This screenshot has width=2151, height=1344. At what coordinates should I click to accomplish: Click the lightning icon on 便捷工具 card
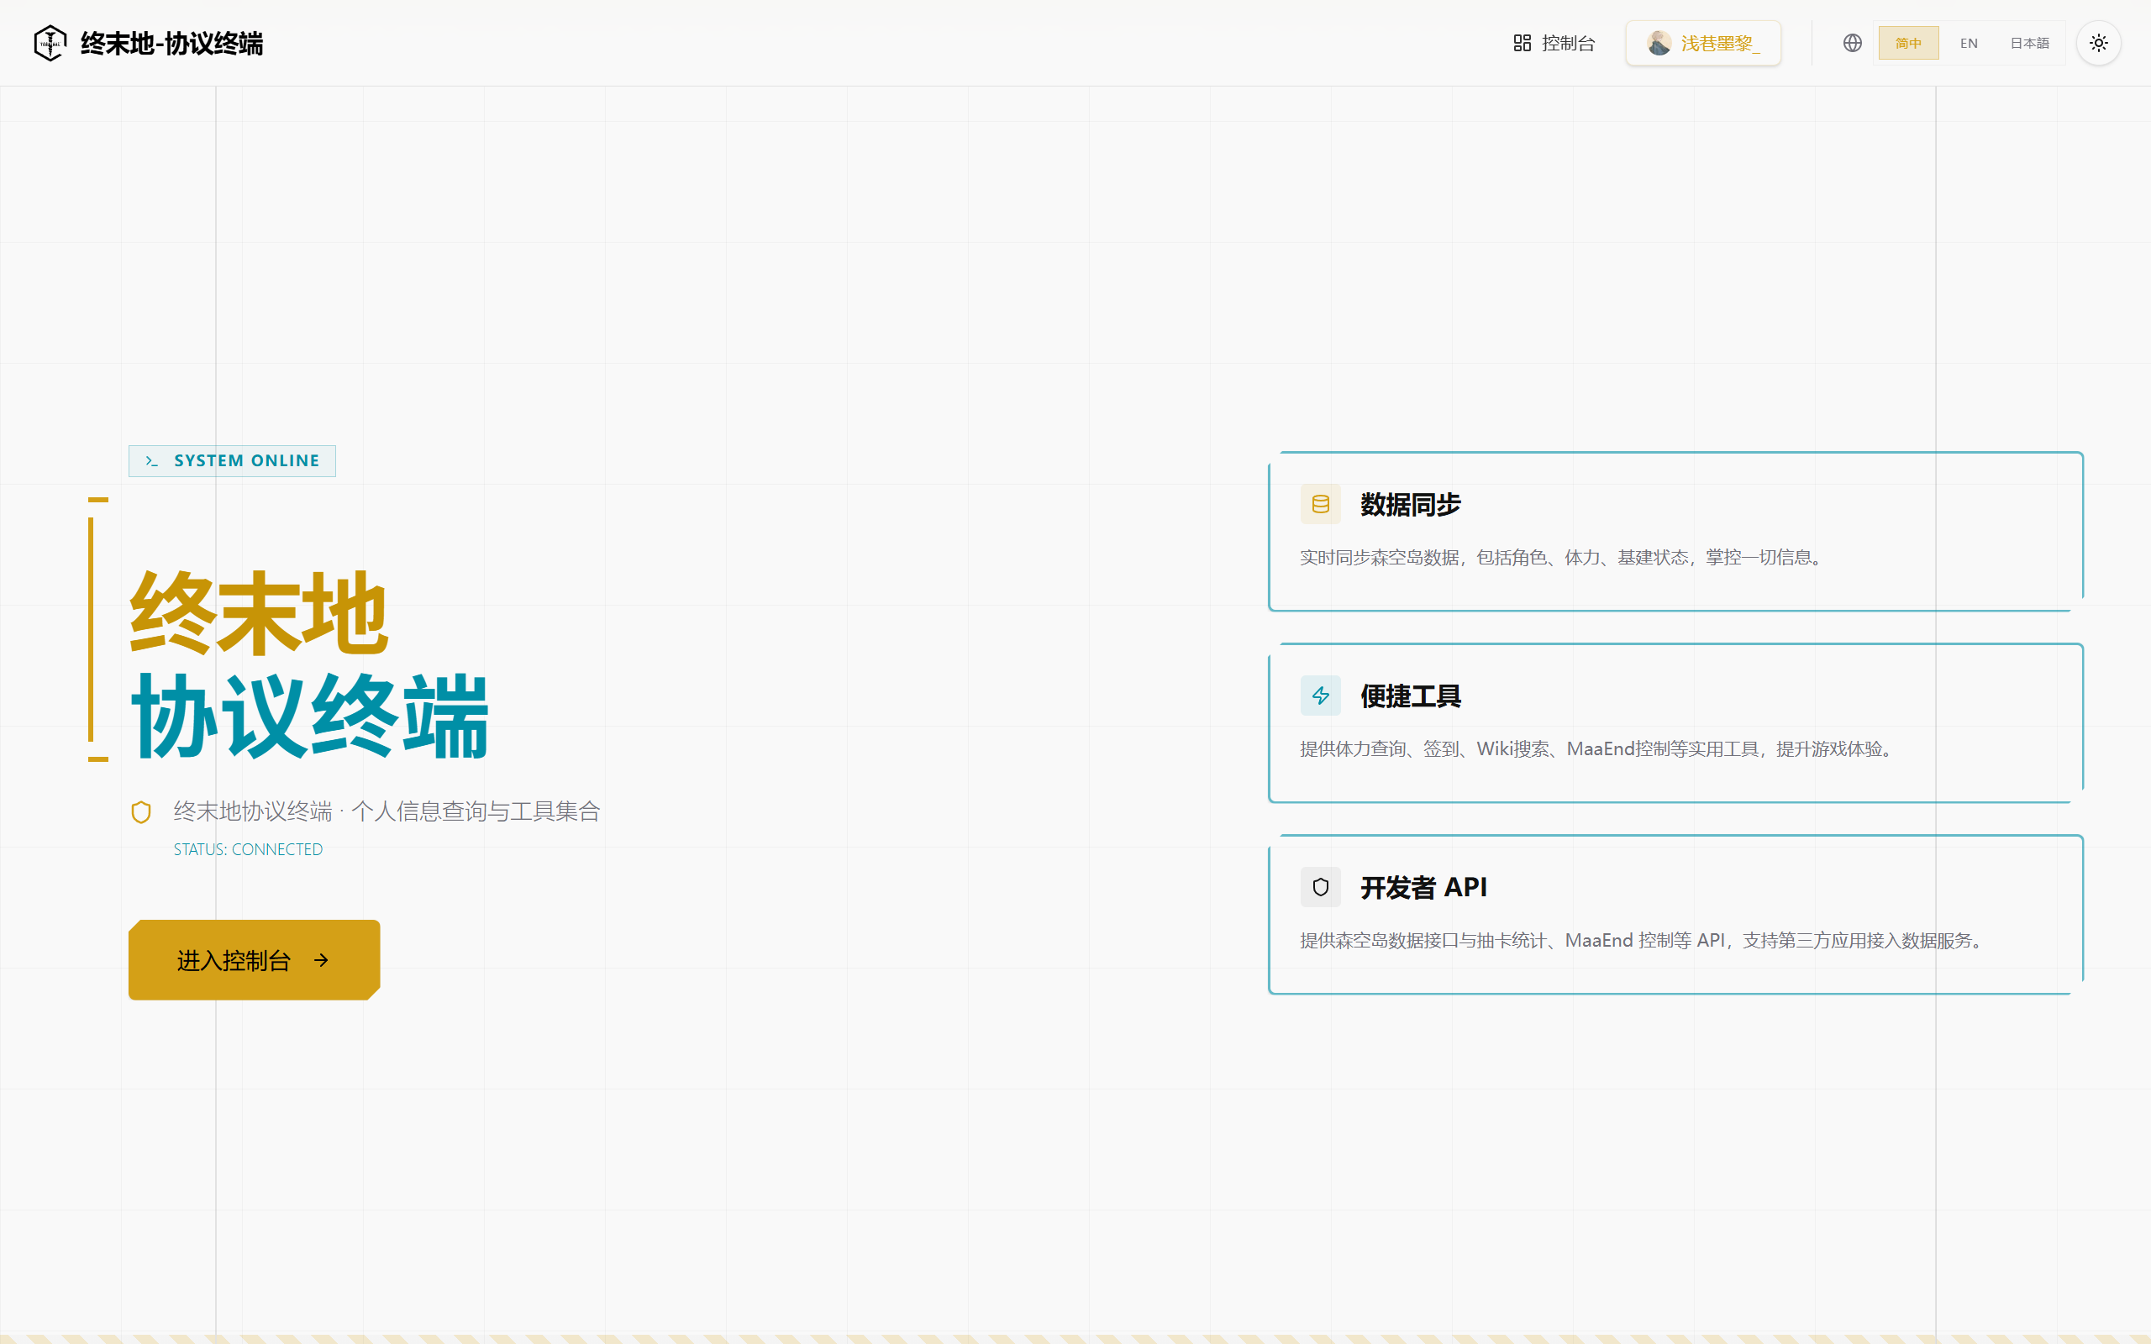tap(1321, 696)
